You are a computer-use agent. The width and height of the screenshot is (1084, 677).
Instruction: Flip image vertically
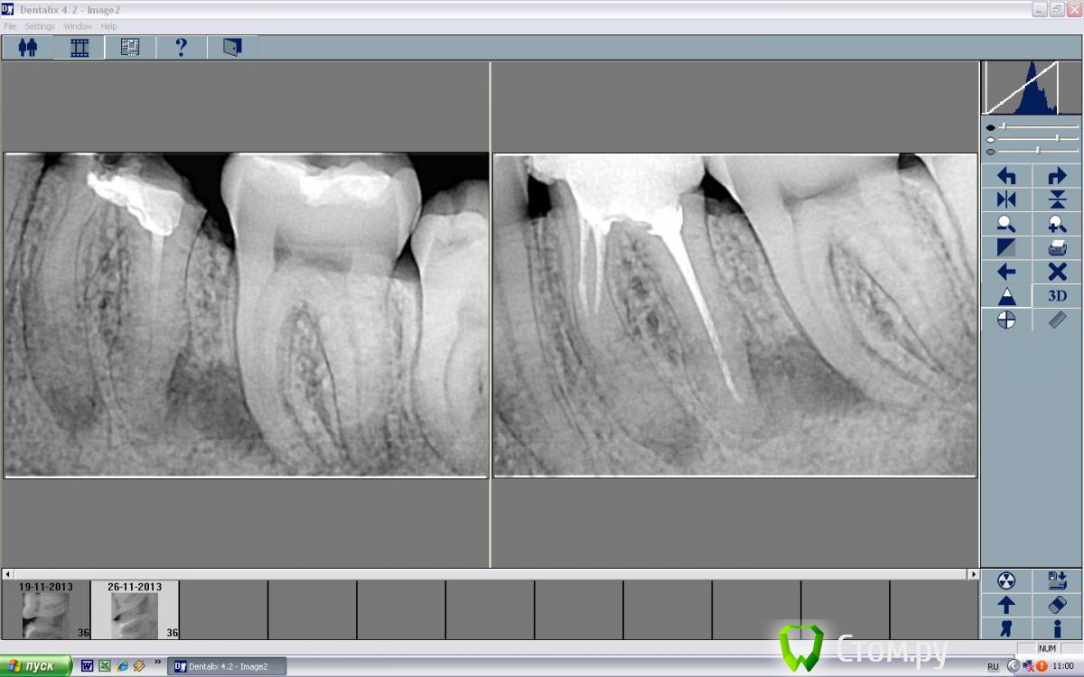(x=1057, y=200)
